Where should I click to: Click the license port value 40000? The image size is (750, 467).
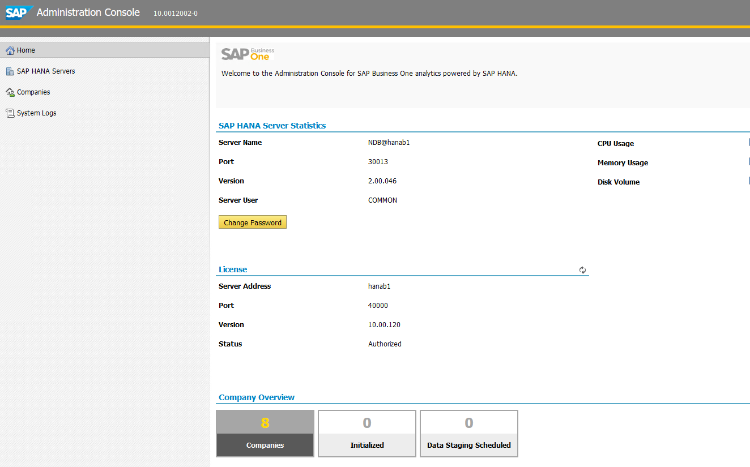coord(378,306)
